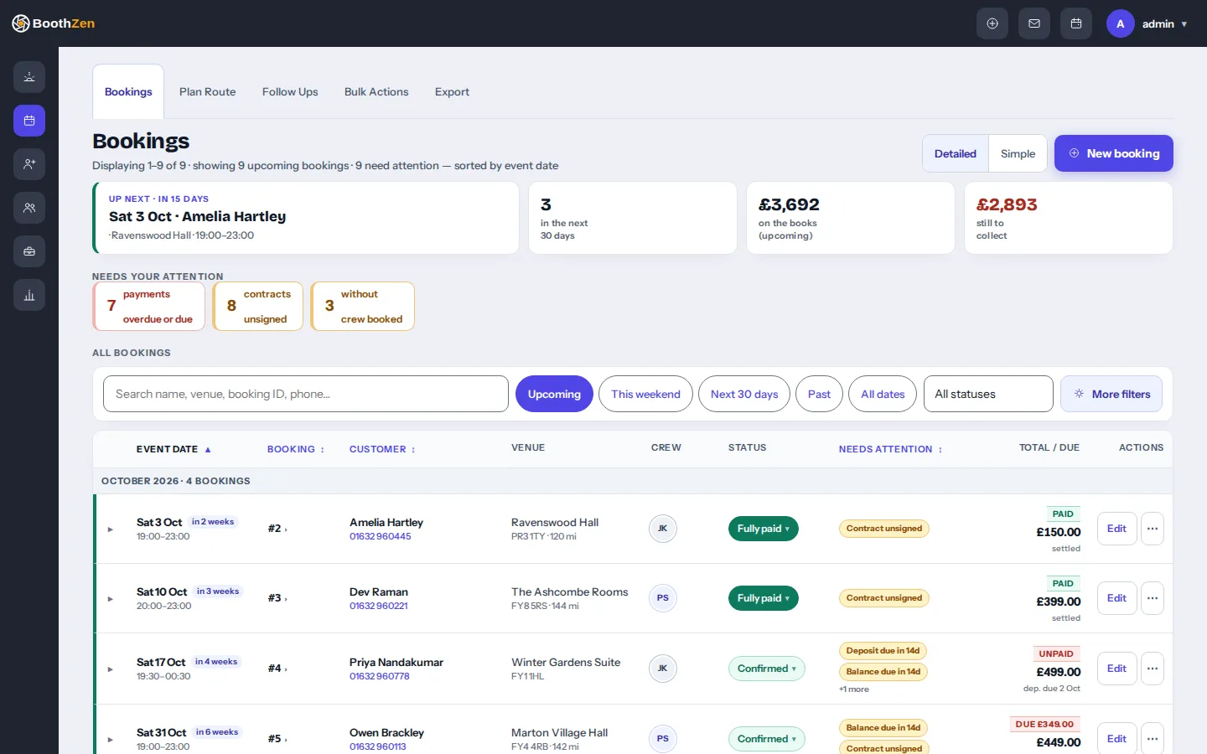
Task: Click the +1 more attention link for Priya
Action: pos(854,689)
